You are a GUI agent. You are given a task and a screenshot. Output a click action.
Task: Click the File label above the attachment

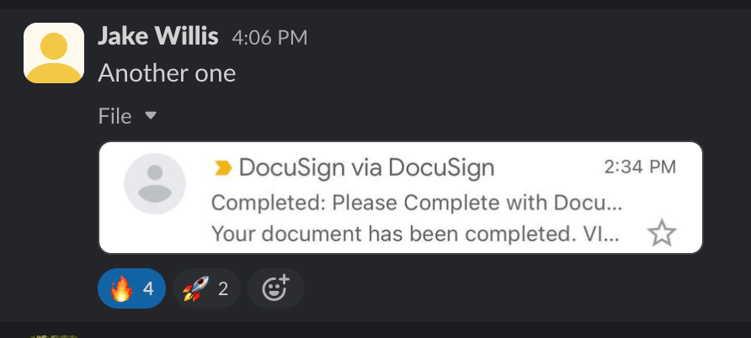[x=115, y=116]
